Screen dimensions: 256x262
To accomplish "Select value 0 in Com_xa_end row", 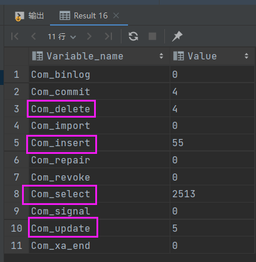I will [212, 245].
